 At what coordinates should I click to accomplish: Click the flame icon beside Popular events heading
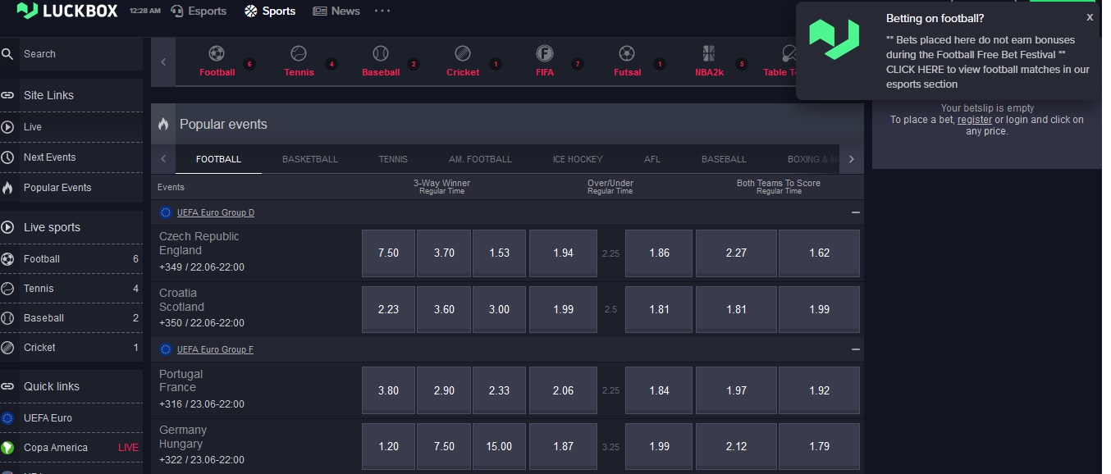click(x=163, y=125)
